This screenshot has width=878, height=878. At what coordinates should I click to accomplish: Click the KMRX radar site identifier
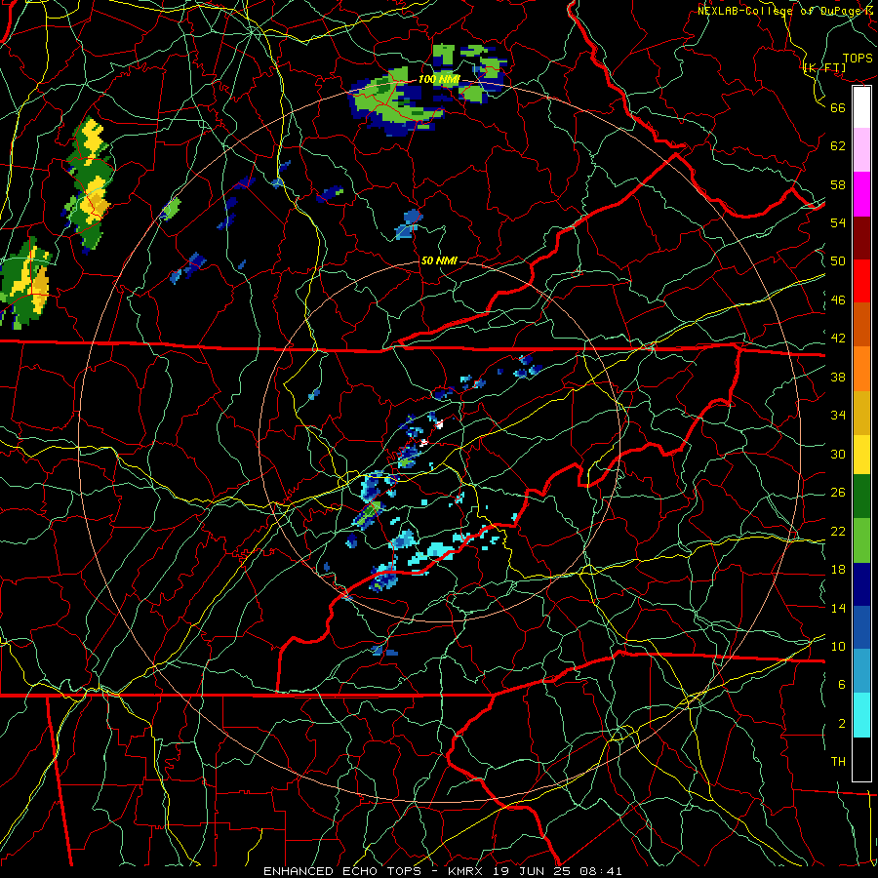[467, 871]
